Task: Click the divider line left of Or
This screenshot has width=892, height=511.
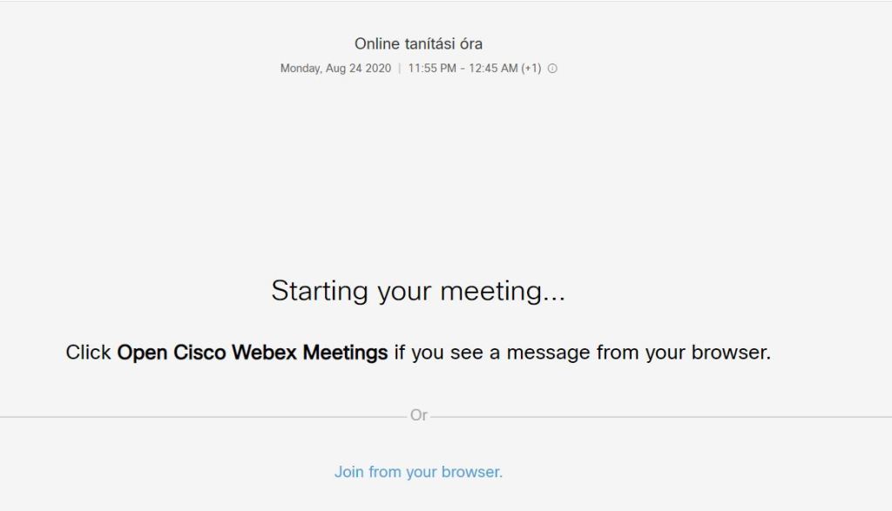Action: (x=200, y=416)
